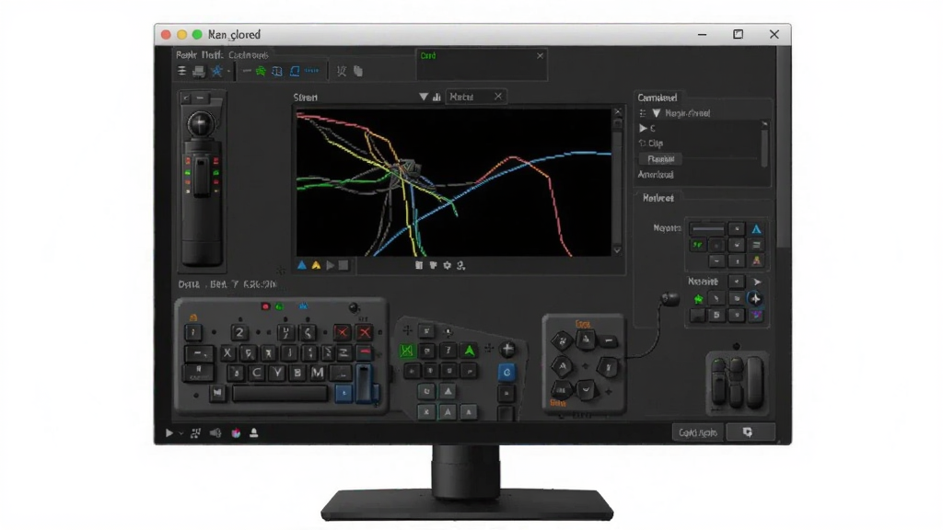Close the green-titled tab at the top
Screen dimensions: 943x530
(x=540, y=55)
